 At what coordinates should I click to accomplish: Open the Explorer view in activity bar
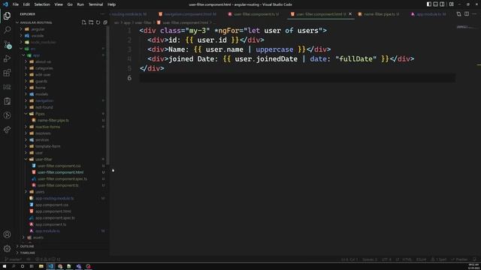click(7, 16)
